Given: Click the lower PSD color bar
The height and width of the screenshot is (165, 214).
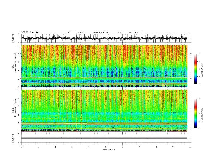Looking at the screenshot, I should [x=196, y=114].
